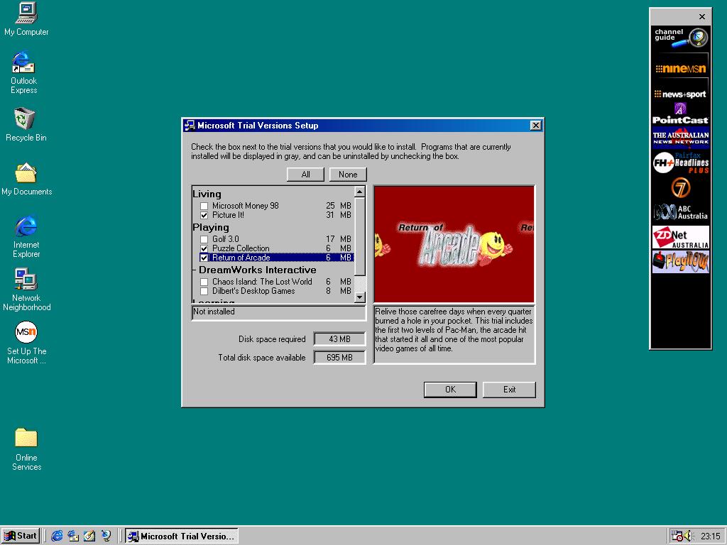The width and height of the screenshot is (727, 545).
Task: Click the None button to clear selections
Action: point(348,175)
